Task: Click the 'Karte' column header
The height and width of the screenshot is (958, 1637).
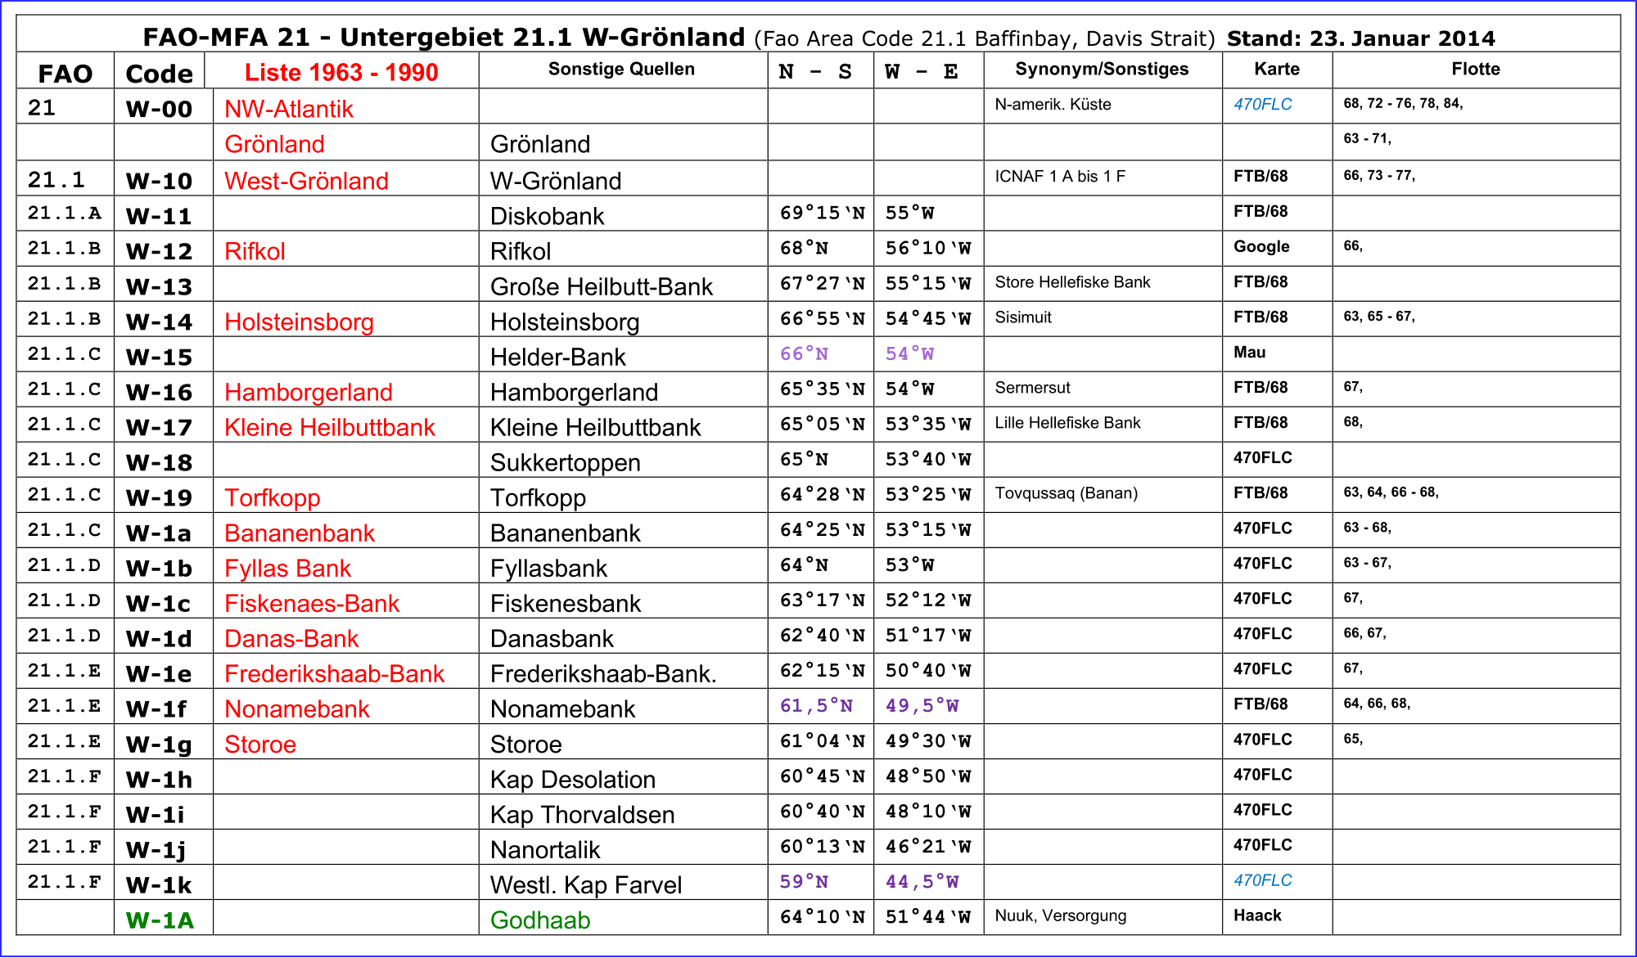Action: [1277, 69]
